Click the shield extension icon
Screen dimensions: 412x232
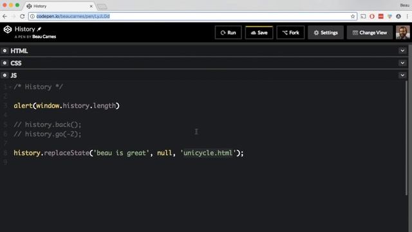tap(389, 16)
